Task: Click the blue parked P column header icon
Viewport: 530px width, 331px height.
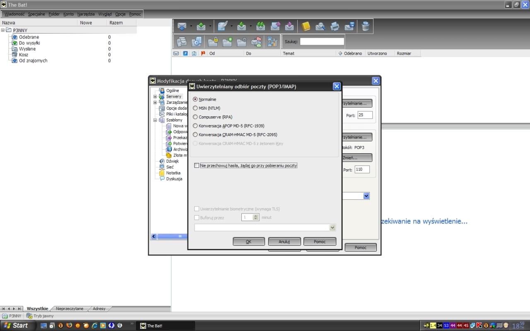Action: [x=185, y=53]
